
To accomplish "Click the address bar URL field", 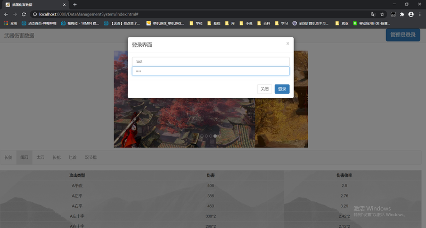I will pyautogui.click(x=201, y=14).
